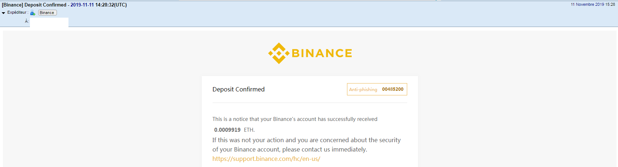Click the Expéditeur label
The height and width of the screenshot is (167, 618).
tap(17, 13)
